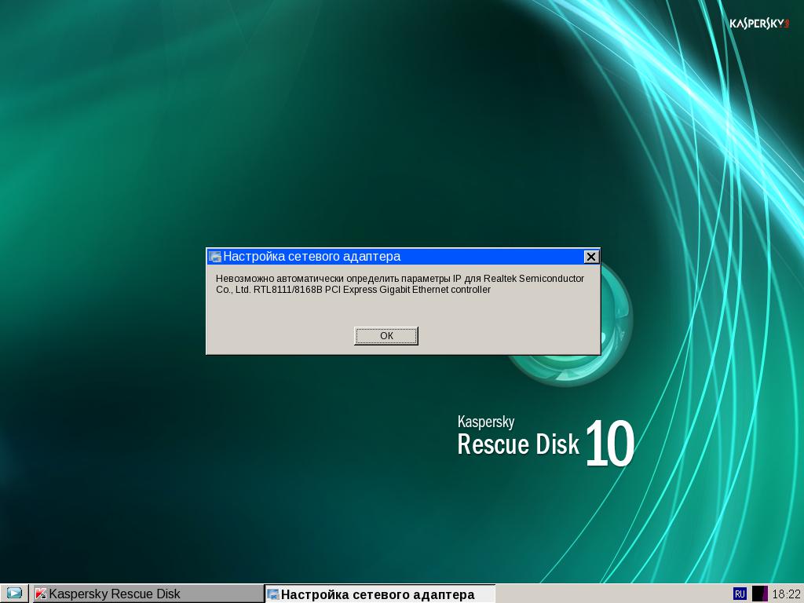Select Настройка сетевого адаптера taskbar entry
Screen dimensions: 804x603
point(380,594)
